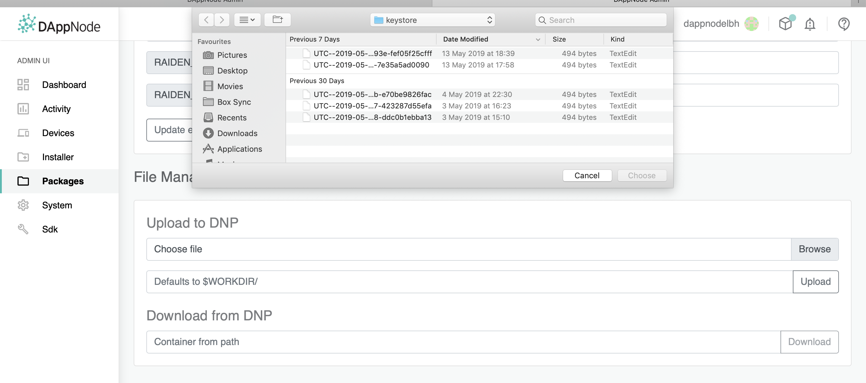Select file ending in 93e-fef05f25cfff
The width and height of the screenshot is (866, 383).
click(372, 54)
